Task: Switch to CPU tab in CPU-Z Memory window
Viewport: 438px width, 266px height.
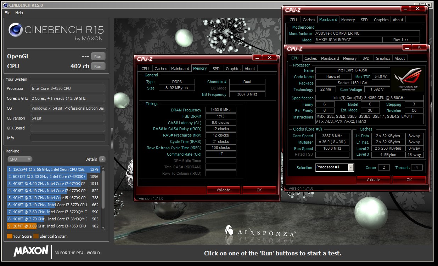Action: click(145, 69)
